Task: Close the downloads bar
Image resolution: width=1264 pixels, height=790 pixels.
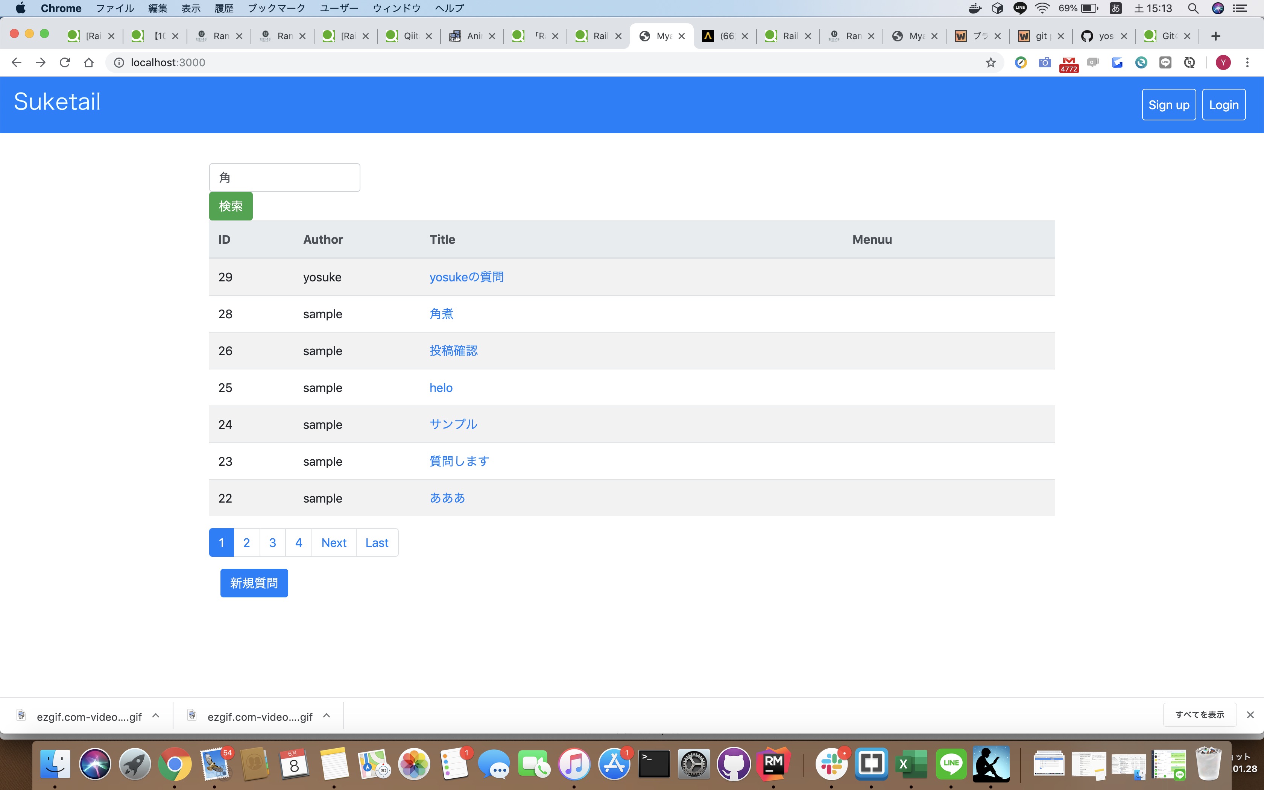Action: (1250, 715)
